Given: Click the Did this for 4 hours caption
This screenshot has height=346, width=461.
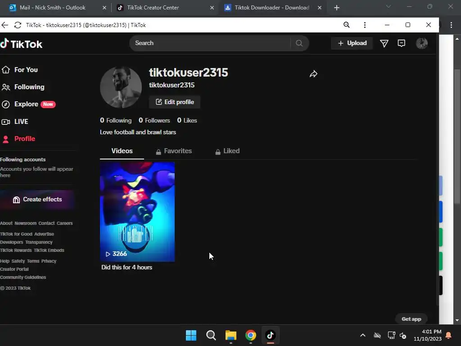Looking at the screenshot, I should 127,268.
